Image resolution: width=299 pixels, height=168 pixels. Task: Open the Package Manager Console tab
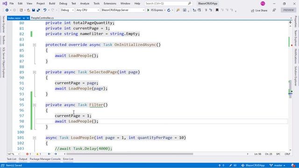(45, 159)
